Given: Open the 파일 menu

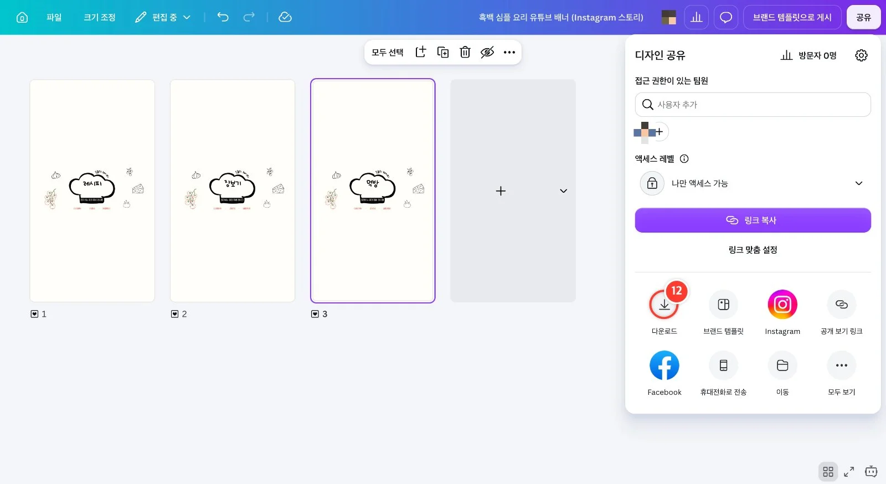Looking at the screenshot, I should pyautogui.click(x=54, y=17).
